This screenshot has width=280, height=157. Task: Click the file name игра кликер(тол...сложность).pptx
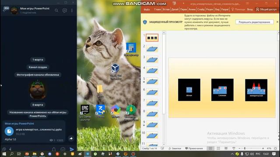pos(39,130)
